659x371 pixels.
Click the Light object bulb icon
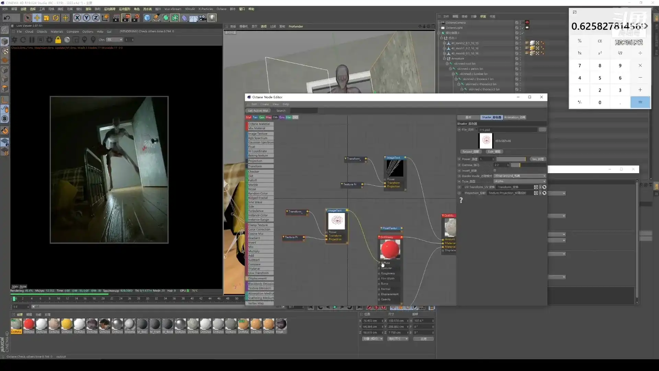[212, 18]
